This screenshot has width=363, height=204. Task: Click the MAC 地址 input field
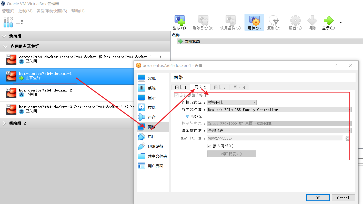[x=275, y=138]
